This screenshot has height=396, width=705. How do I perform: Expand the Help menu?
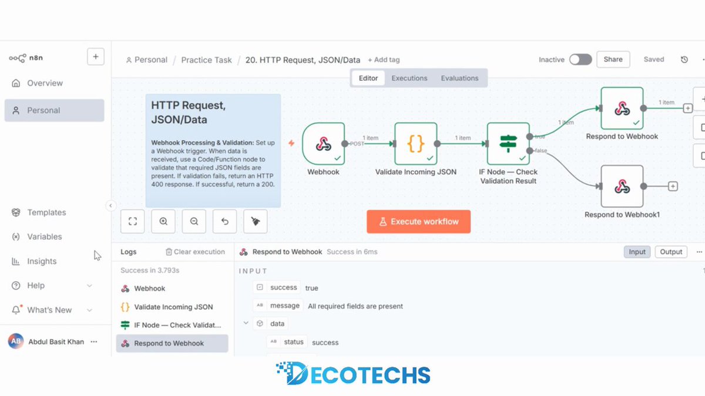pos(54,286)
